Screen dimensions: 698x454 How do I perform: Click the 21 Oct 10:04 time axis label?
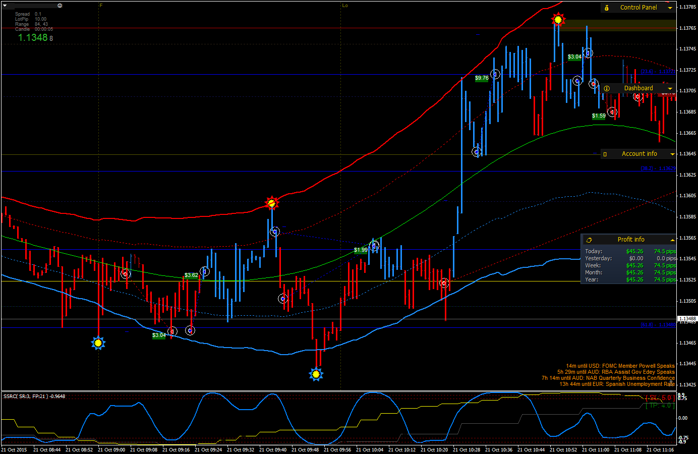click(370, 450)
